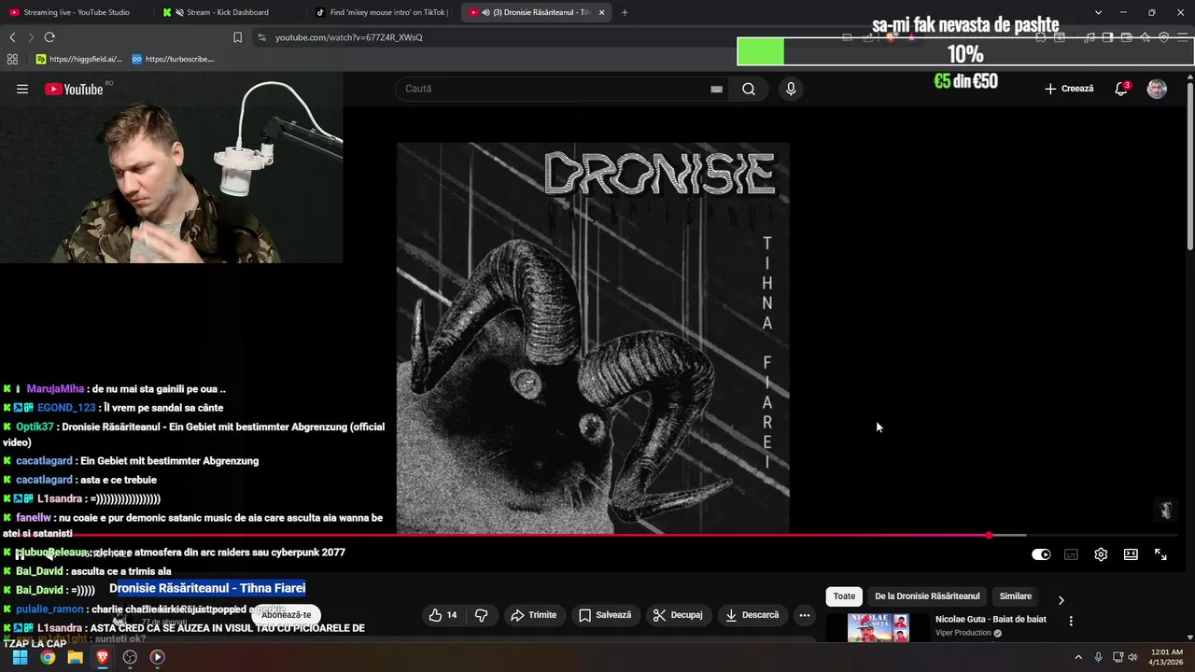Open options for Nicolae Guta video
Screen dimensions: 1195x672
click(x=1071, y=621)
